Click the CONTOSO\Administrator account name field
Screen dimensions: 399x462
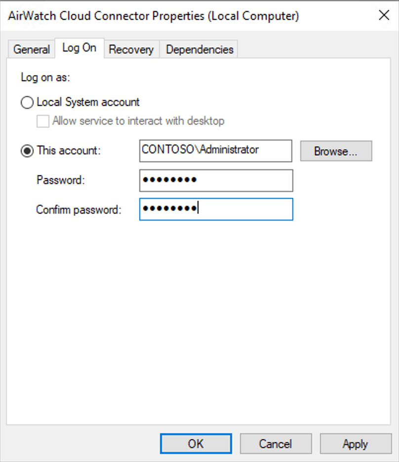pyautogui.click(x=216, y=150)
